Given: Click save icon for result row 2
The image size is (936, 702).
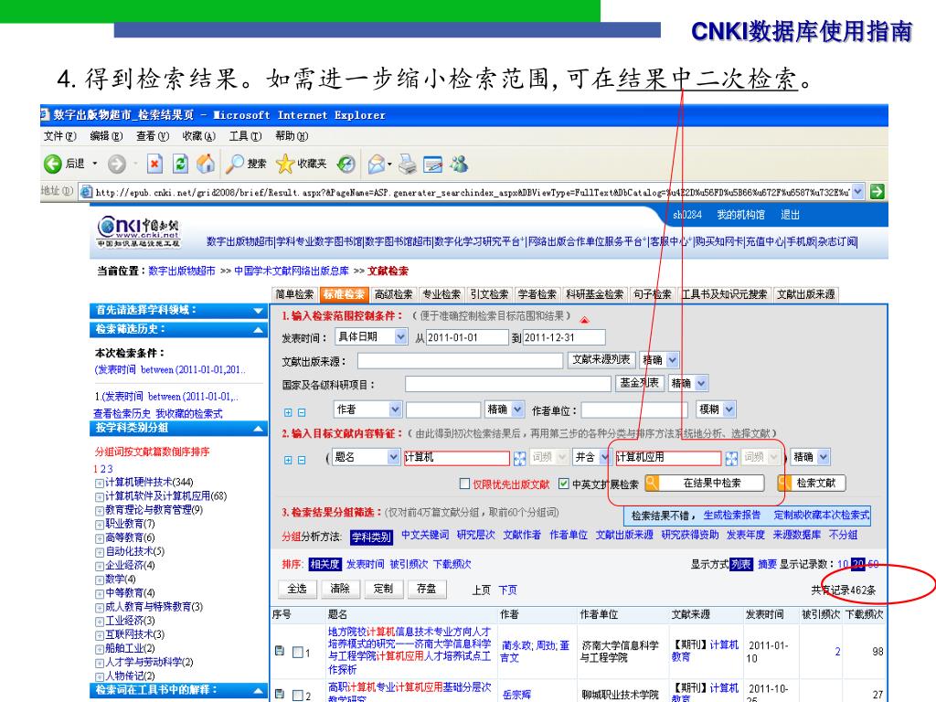Looking at the screenshot, I should click(x=280, y=694).
